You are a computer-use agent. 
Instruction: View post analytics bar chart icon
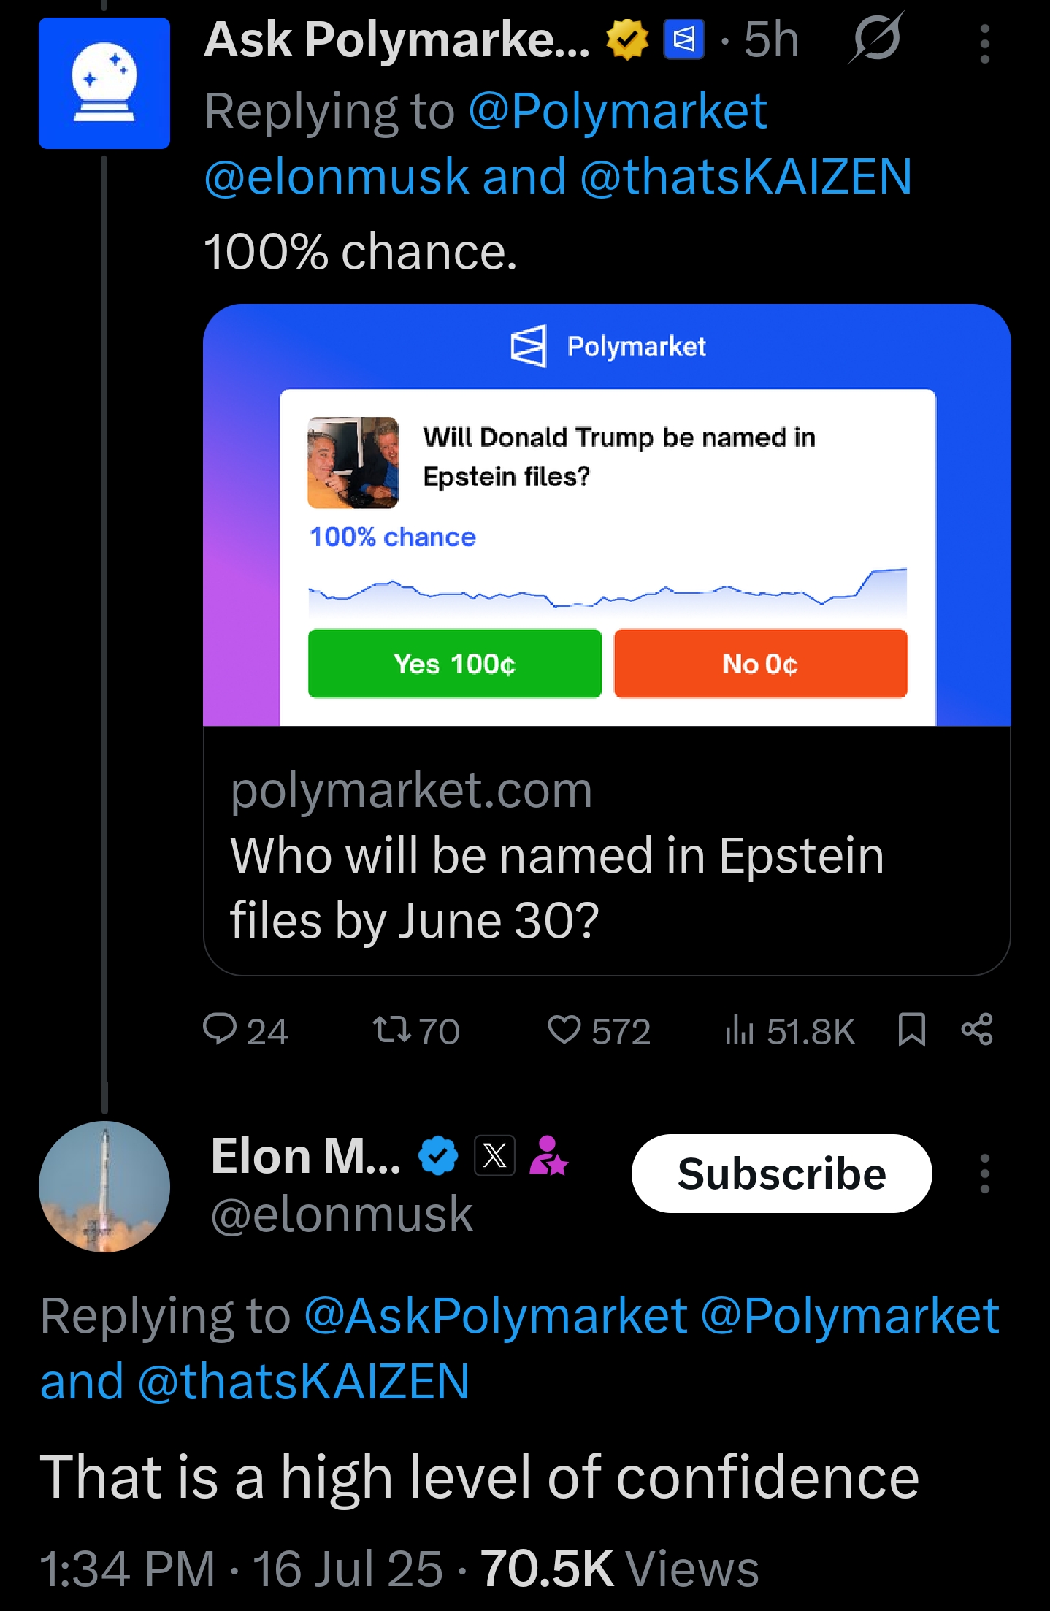click(x=739, y=1030)
